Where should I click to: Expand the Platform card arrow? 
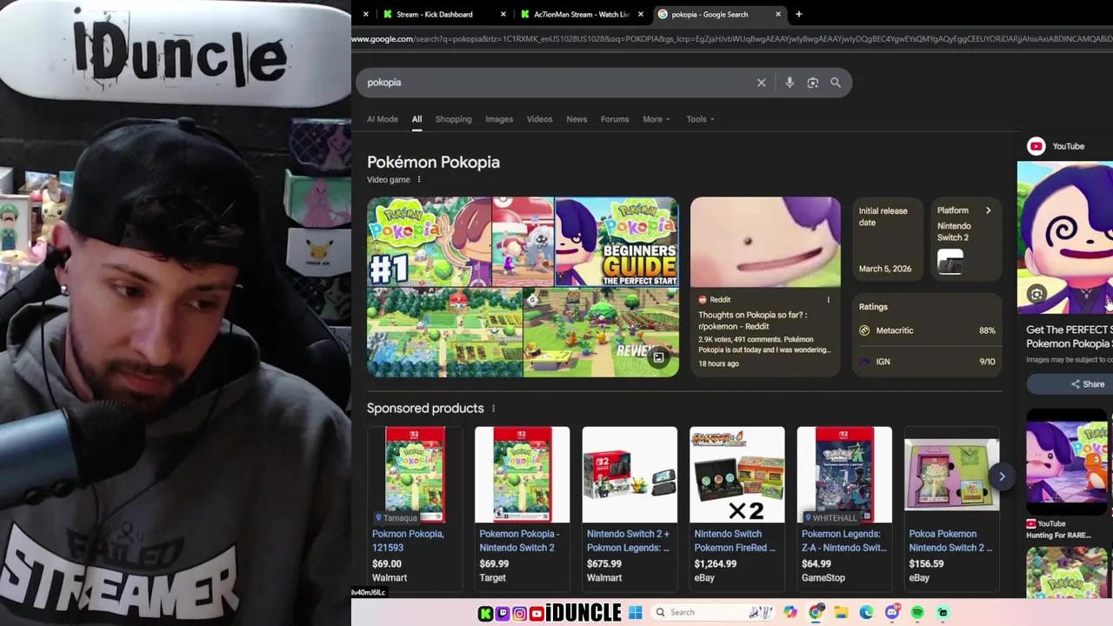988,210
